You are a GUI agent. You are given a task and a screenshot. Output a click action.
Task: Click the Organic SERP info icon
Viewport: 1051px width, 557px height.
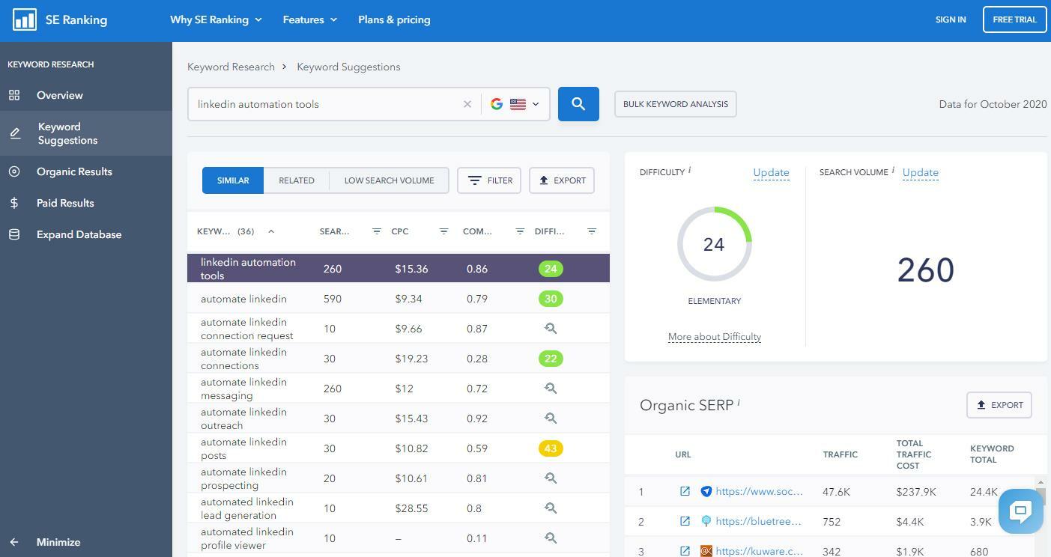(x=739, y=403)
